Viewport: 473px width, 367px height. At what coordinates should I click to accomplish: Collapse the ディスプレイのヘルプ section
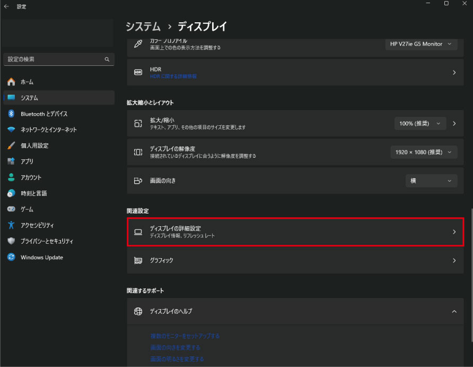(454, 311)
